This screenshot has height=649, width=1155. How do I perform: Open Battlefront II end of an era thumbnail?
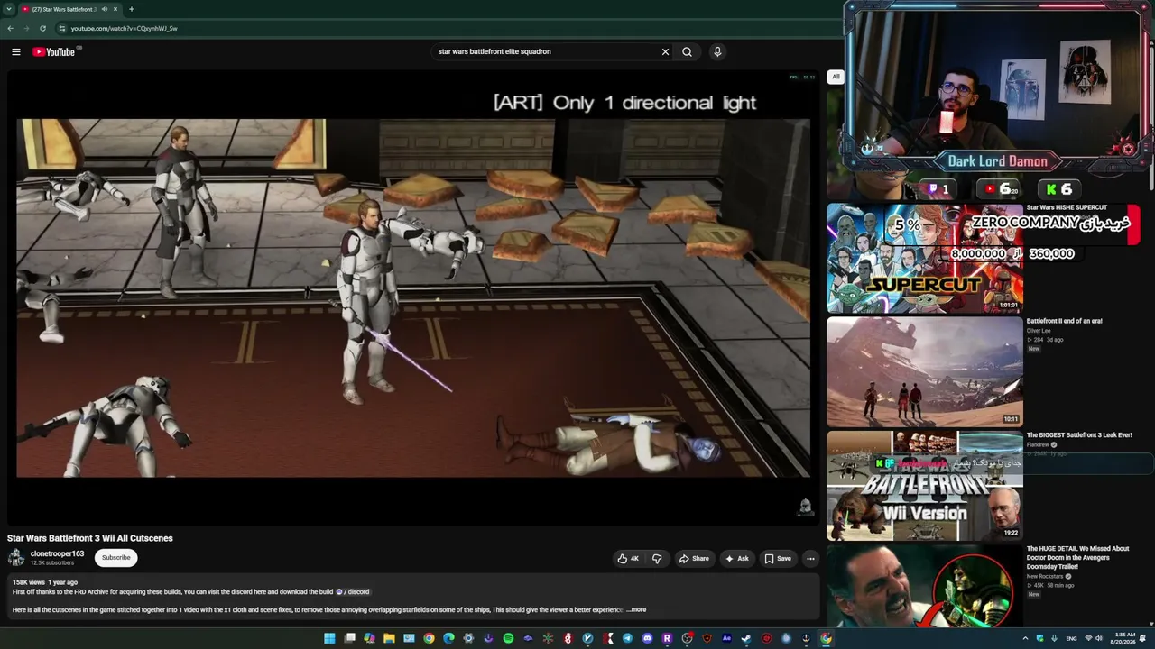click(x=925, y=371)
